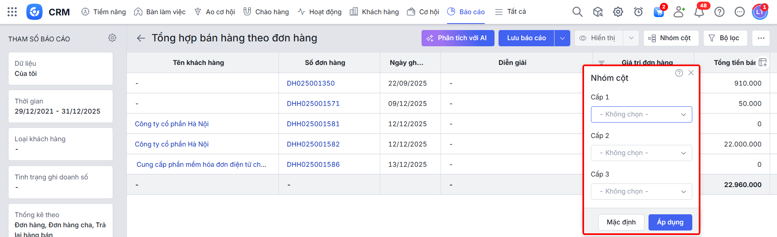Open the shopping cart icon
The image size is (777, 237).
(659, 12)
